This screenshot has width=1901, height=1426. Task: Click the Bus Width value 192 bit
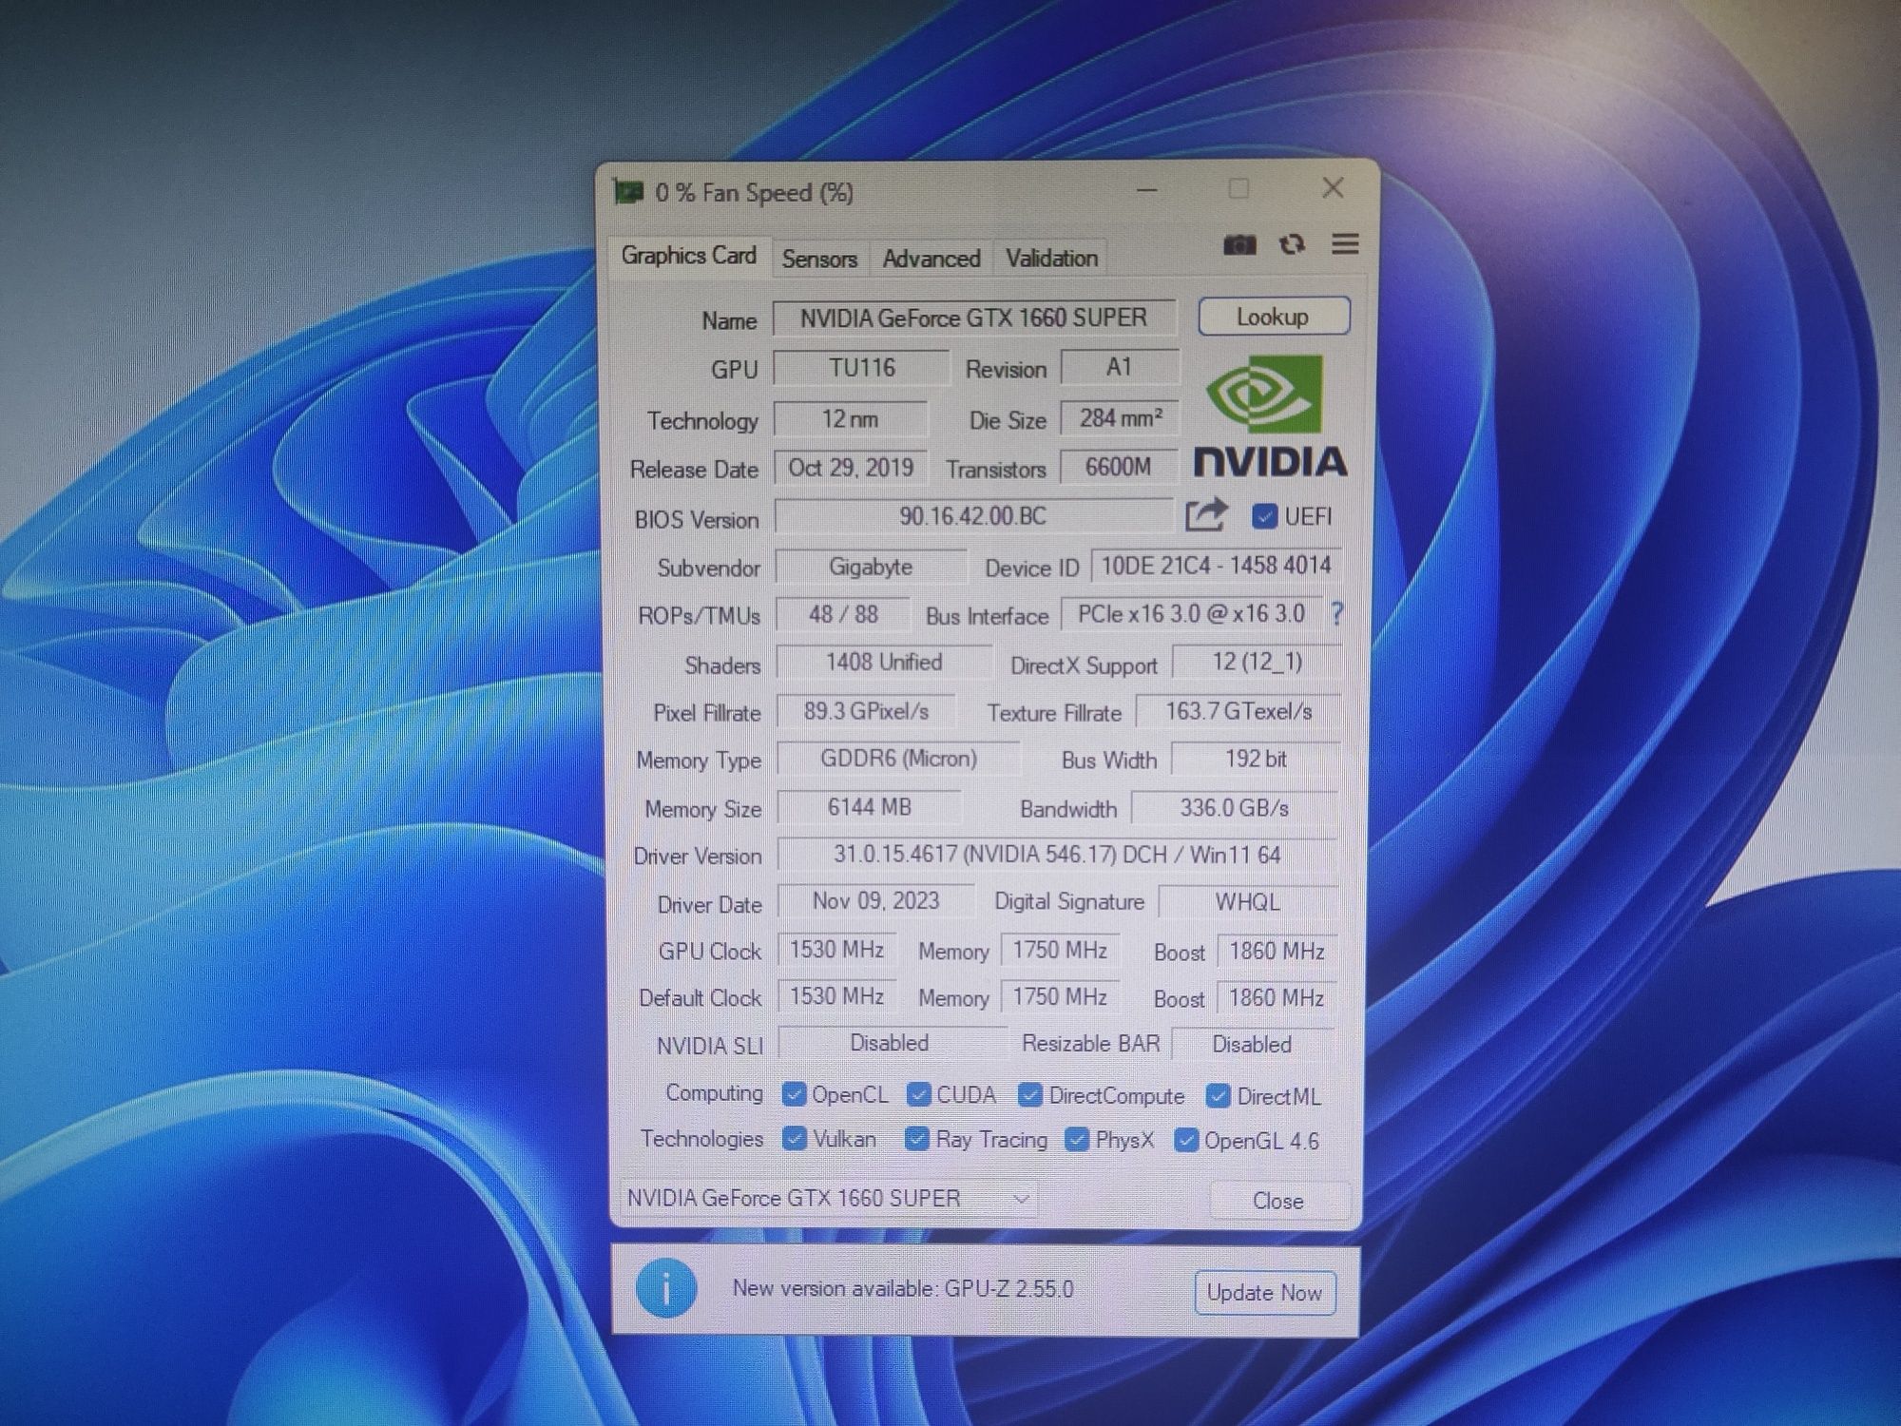click(1256, 759)
